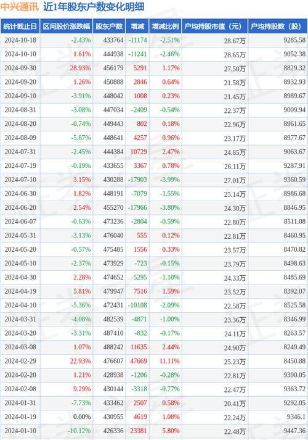The image size is (308, 440).
Task: Select the 2024-02-29 date cell
Action: 20,361
